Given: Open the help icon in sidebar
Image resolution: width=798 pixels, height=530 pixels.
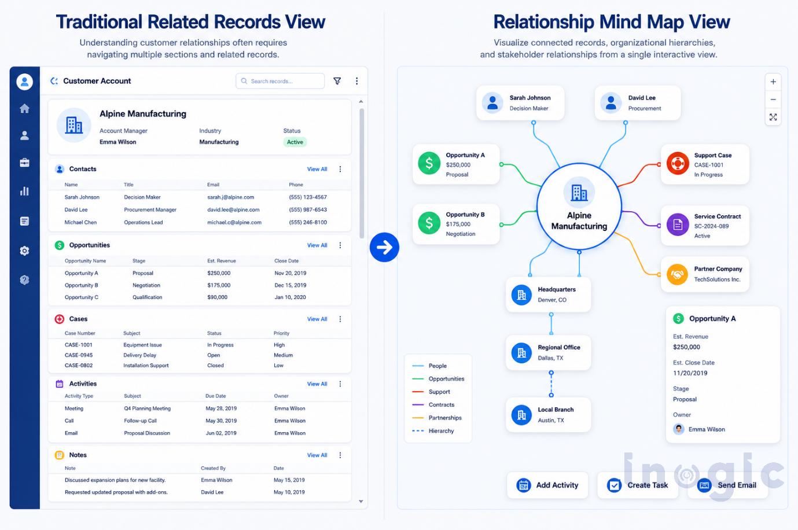Looking at the screenshot, I should pyautogui.click(x=24, y=279).
